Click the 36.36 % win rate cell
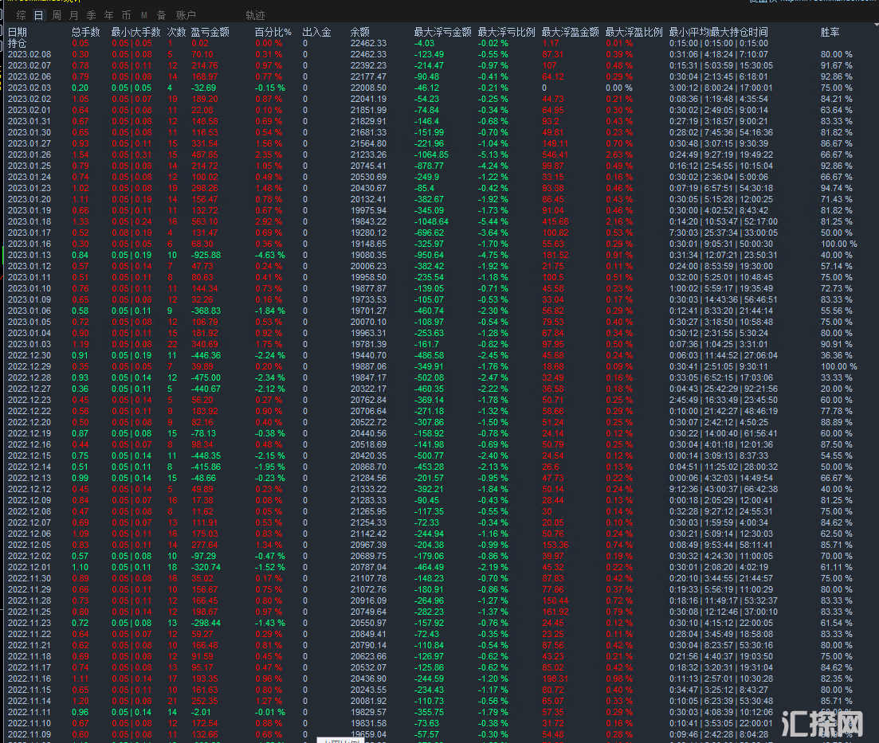Screen dimensions: 879x743 click(837, 355)
